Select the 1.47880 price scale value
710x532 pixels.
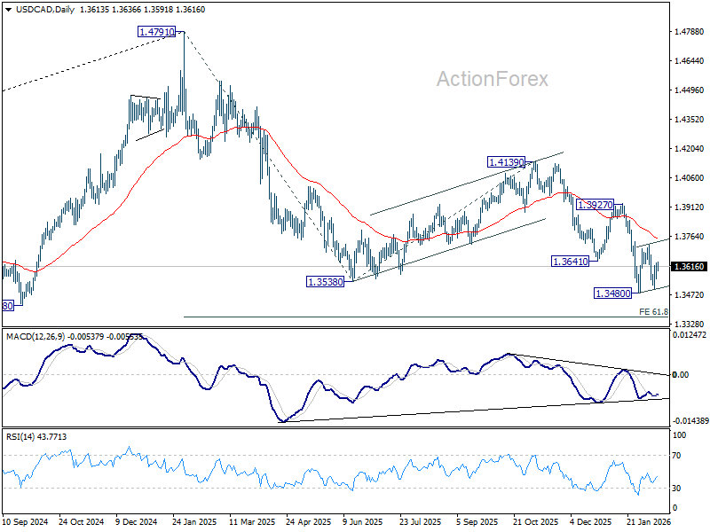(690, 32)
